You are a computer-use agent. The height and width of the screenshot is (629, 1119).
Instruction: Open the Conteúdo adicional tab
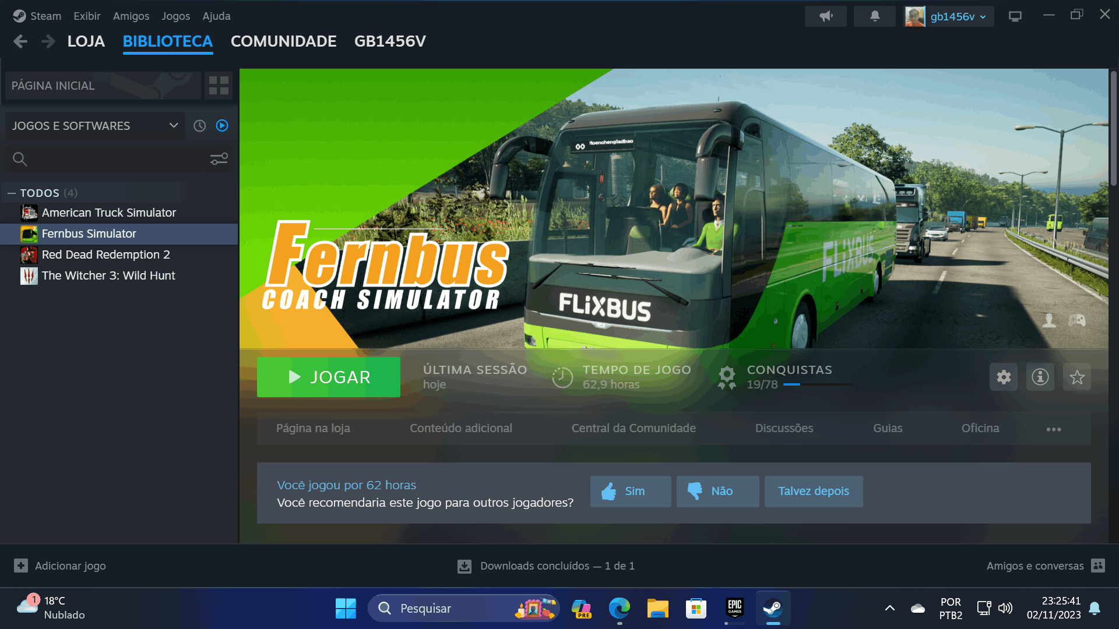(461, 428)
